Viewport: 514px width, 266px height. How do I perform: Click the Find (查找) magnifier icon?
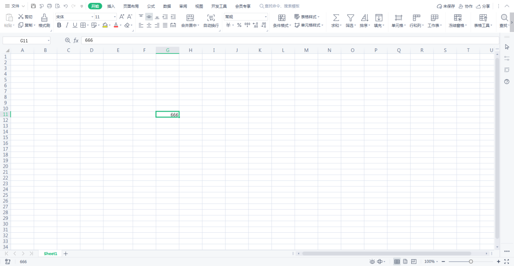504,18
